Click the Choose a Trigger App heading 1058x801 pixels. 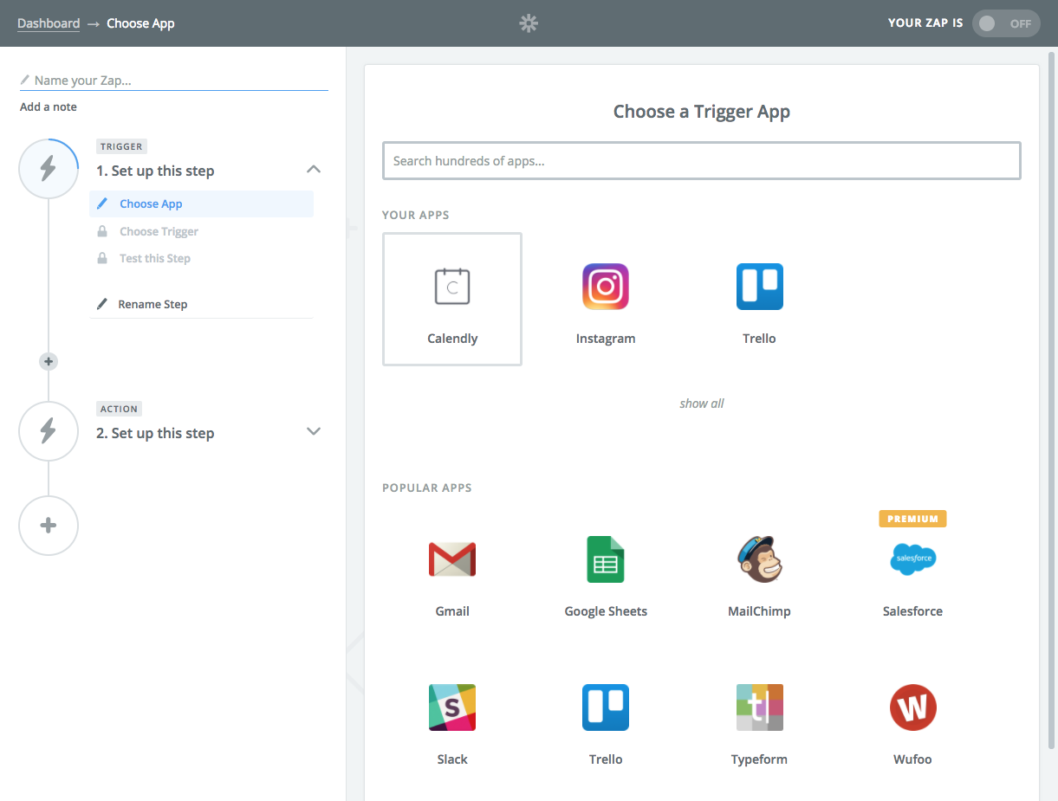702,112
